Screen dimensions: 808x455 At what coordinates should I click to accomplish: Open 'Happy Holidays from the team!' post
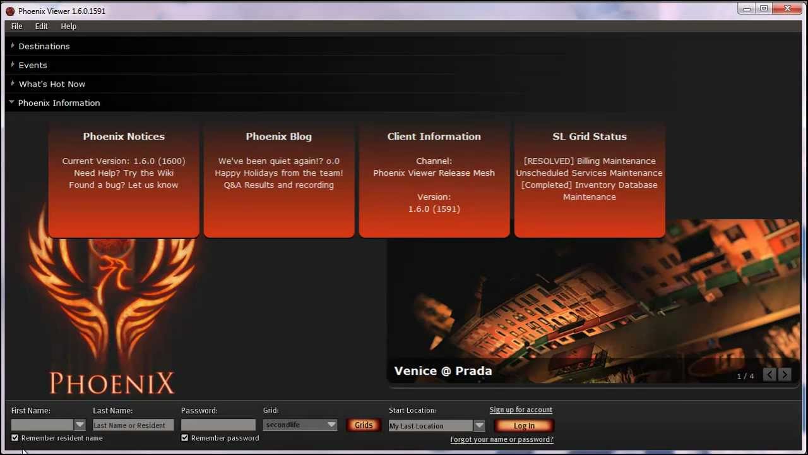click(279, 173)
